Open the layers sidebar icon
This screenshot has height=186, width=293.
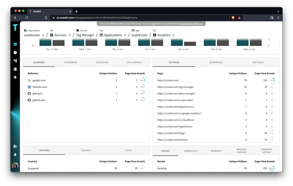click(x=15, y=77)
